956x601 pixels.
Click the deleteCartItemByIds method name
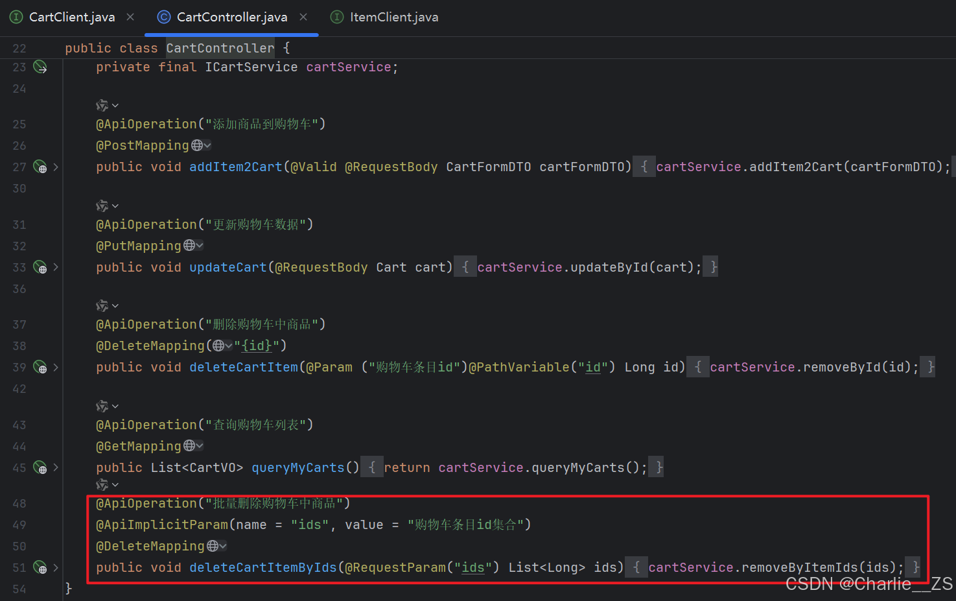[263, 568]
